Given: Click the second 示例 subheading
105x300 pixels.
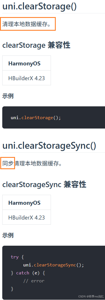Looking at the screenshot, I should click(8, 235).
